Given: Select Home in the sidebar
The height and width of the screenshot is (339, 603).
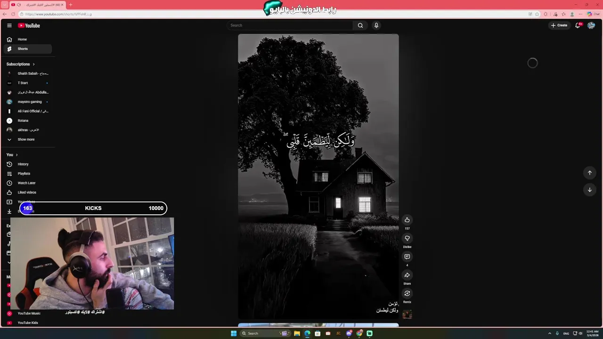Looking at the screenshot, I should (x=28, y=40).
